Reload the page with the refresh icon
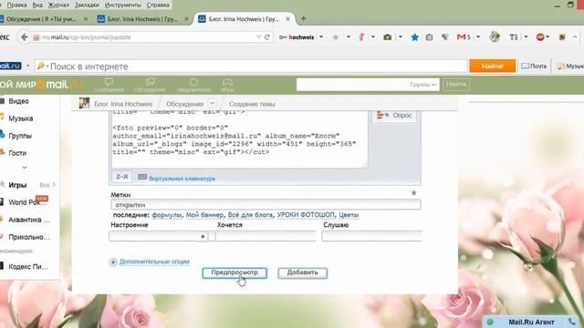This screenshot has width=584, height=328. 267,37
